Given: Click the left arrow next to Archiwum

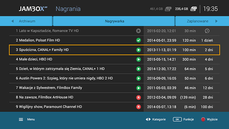Looking at the screenshot, I should pos(12,21).
